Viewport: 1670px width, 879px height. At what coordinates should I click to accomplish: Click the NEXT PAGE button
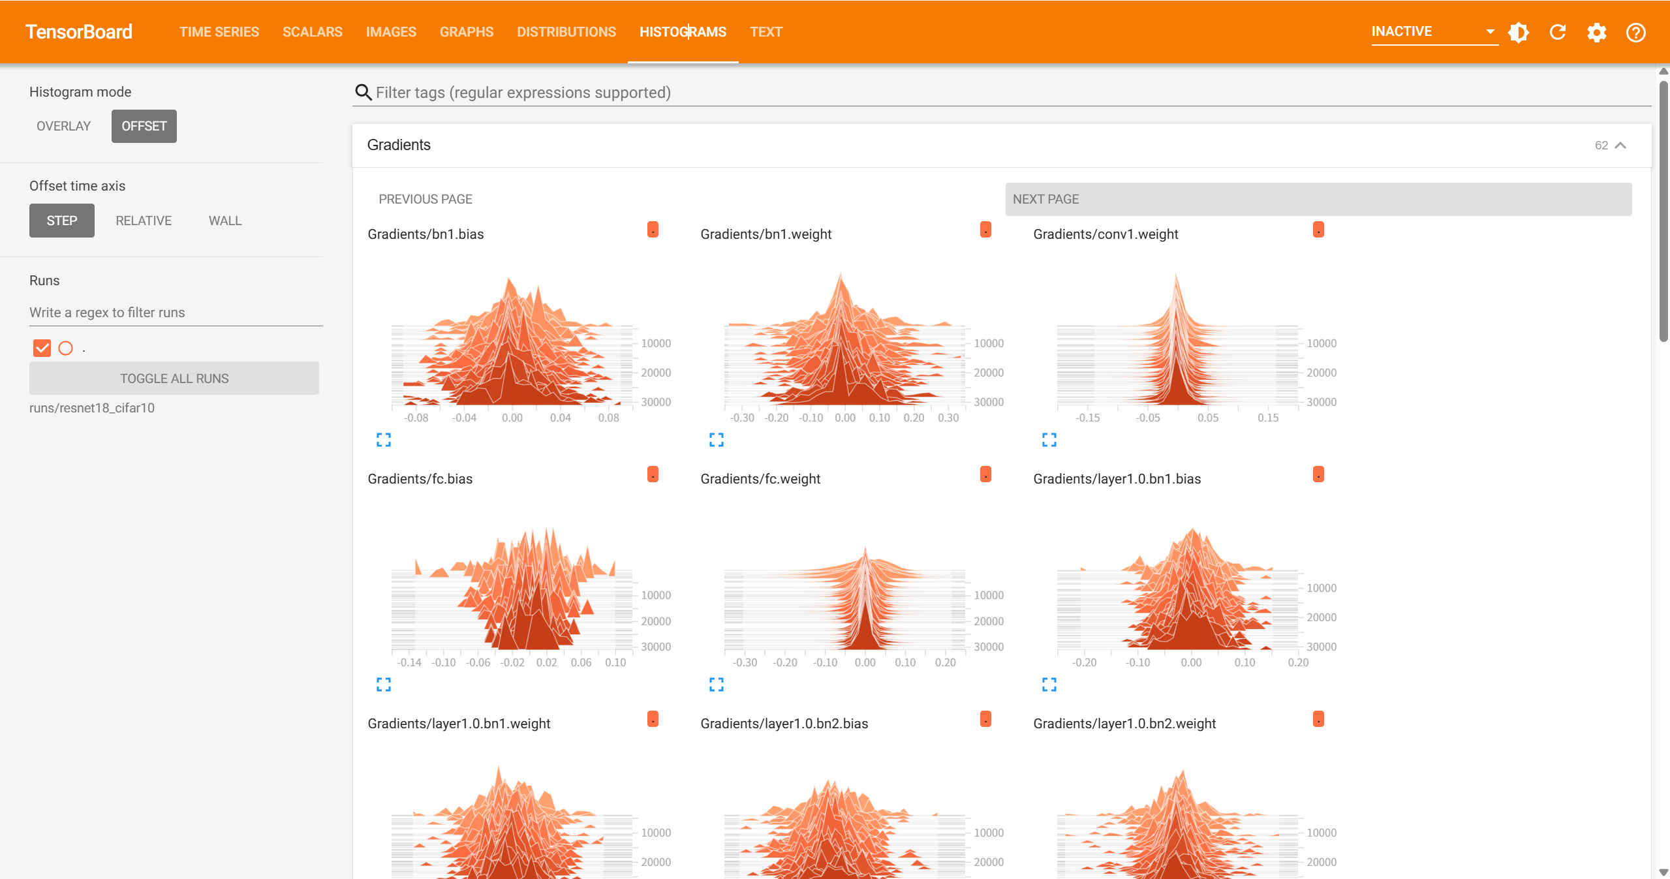pos(1318,199)
